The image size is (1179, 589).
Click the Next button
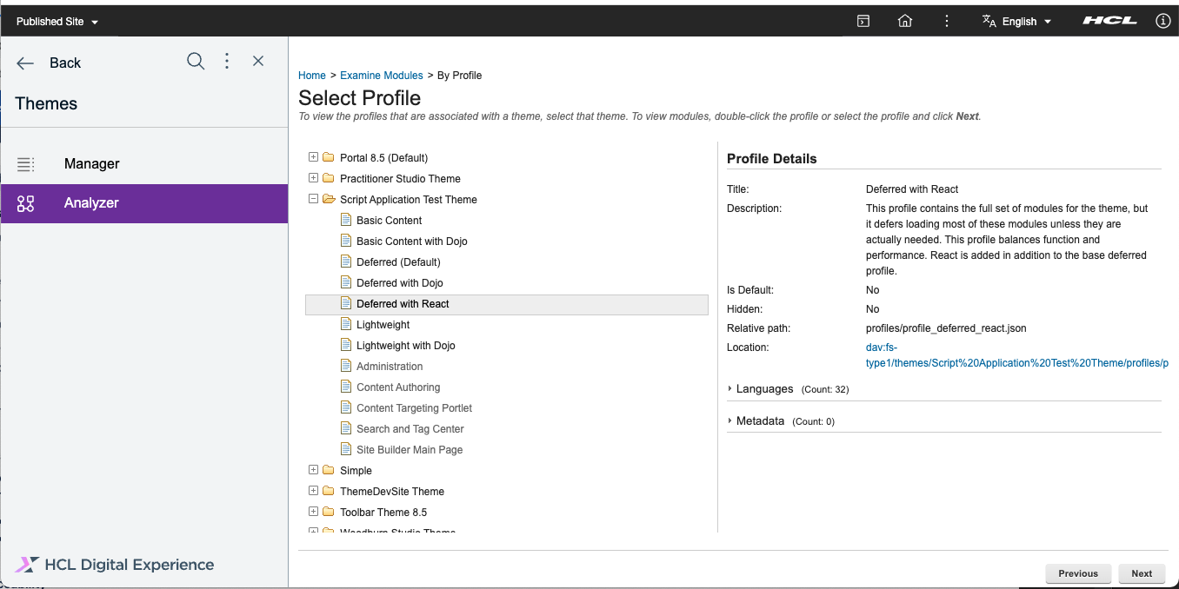tap(1141, 573)
